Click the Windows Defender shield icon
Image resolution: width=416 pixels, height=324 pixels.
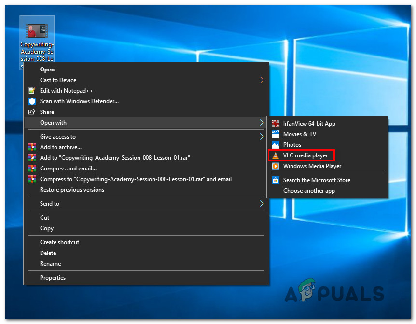[x=32, y=101]
